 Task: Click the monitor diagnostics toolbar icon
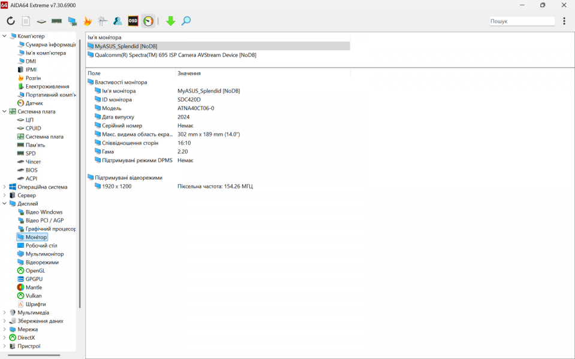coord(72,22)
